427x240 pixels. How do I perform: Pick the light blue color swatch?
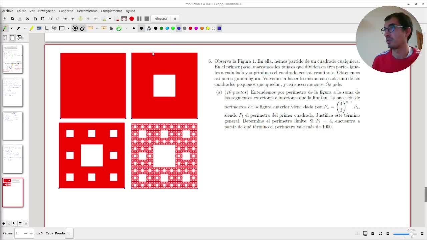point(167,28)
